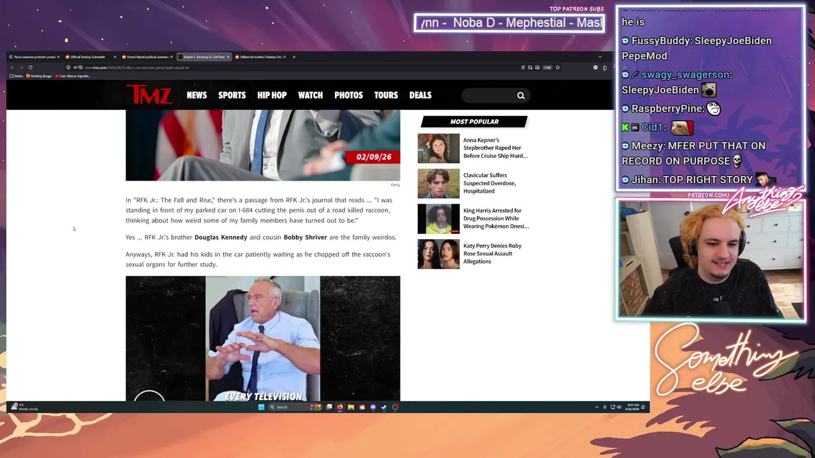Go forward with the browser forward arrow
The width and height of the screenshot is (815, 458).
(21, 67)
